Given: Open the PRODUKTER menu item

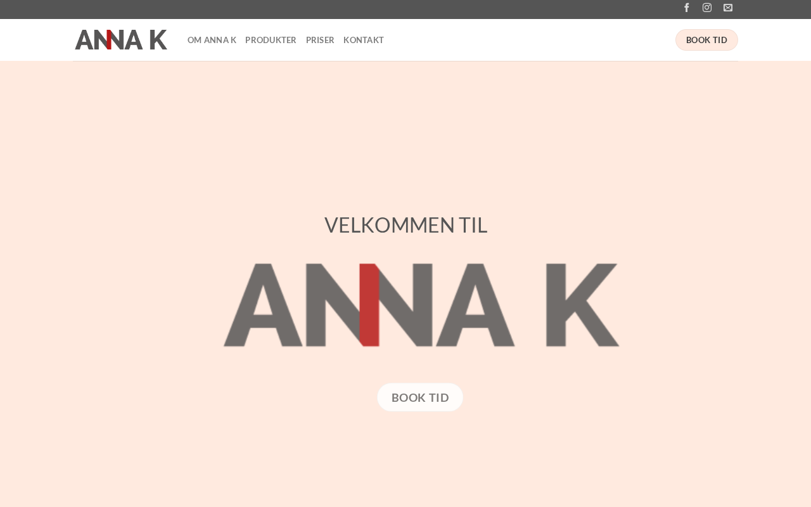Looking at the screenshot, I should 271,40.
